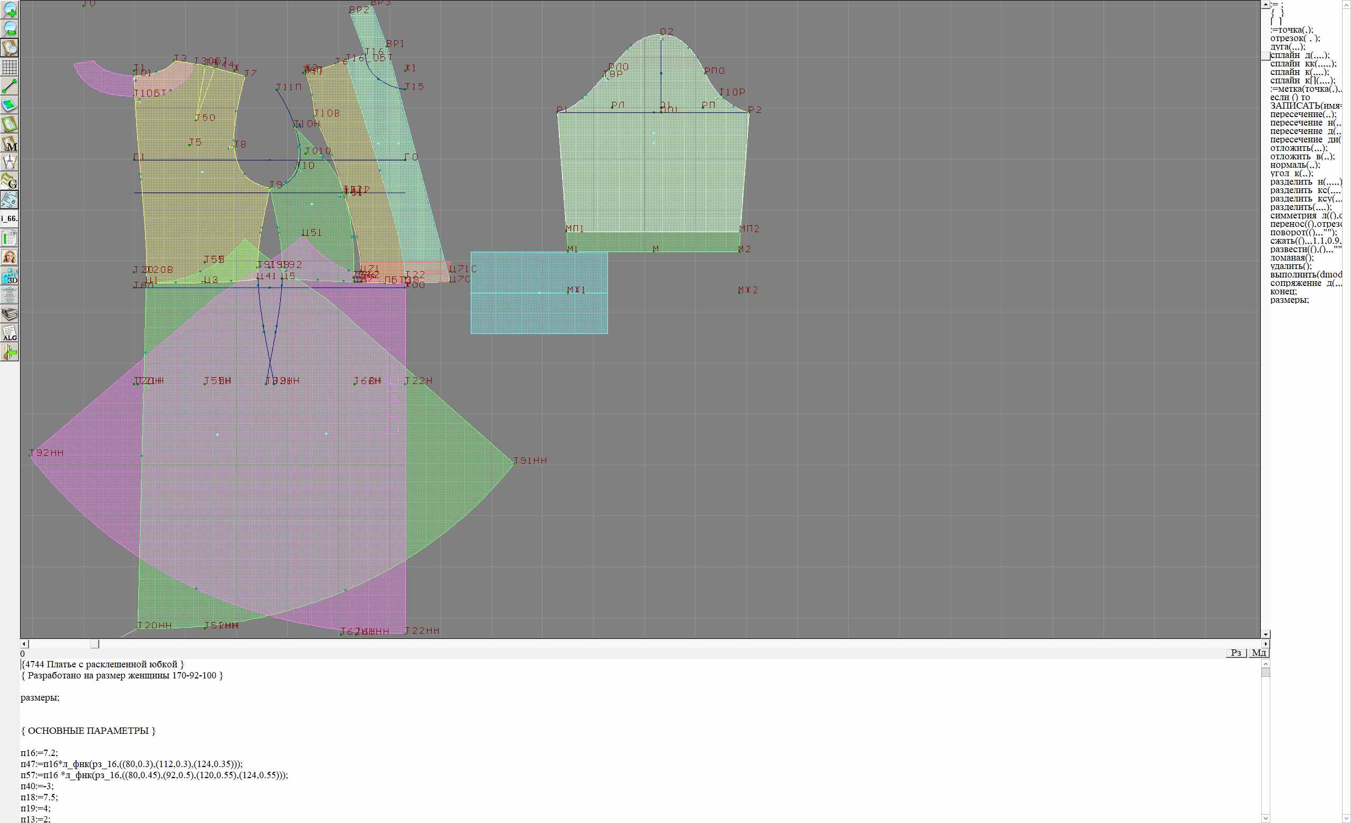Insert 'размеры;' operator from the list
The image size is (1351, 823).
(x=1290, y=300)
